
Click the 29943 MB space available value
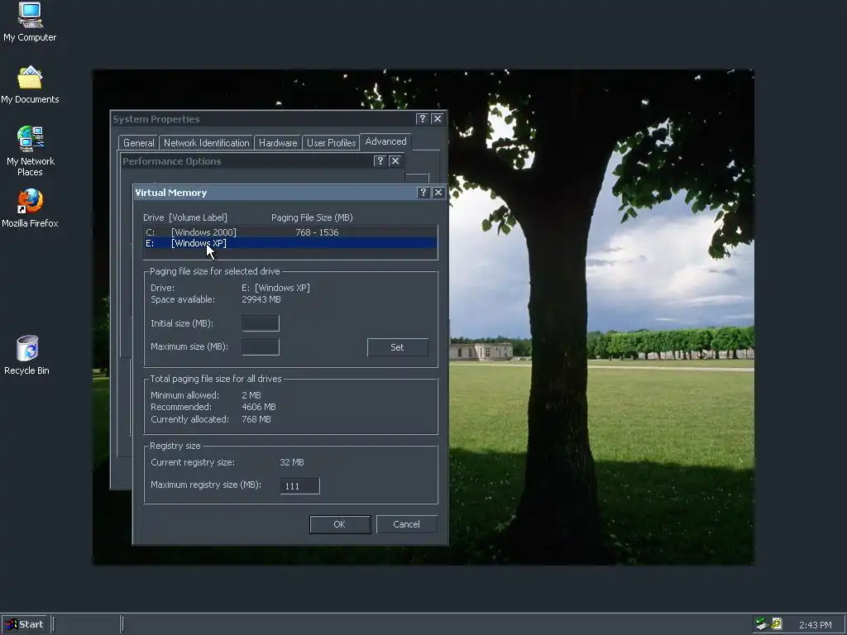pyautogui.click(x=261, y=299)
